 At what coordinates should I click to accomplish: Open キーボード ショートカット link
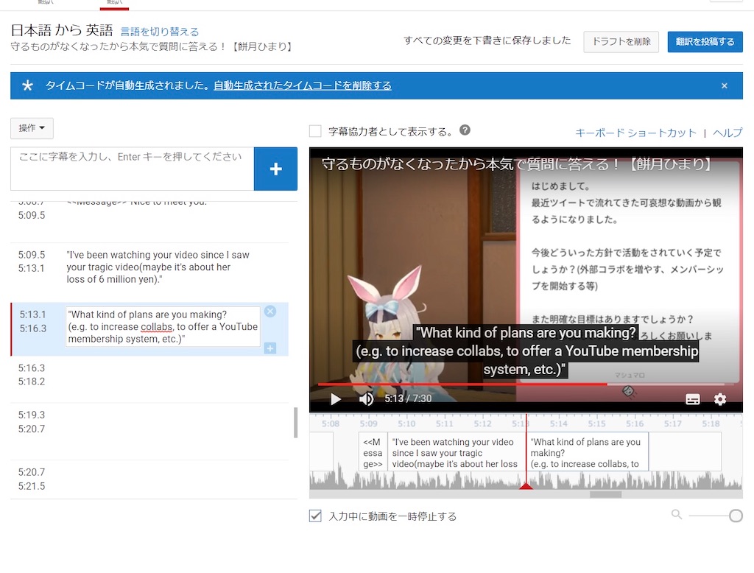coord(635,133)
